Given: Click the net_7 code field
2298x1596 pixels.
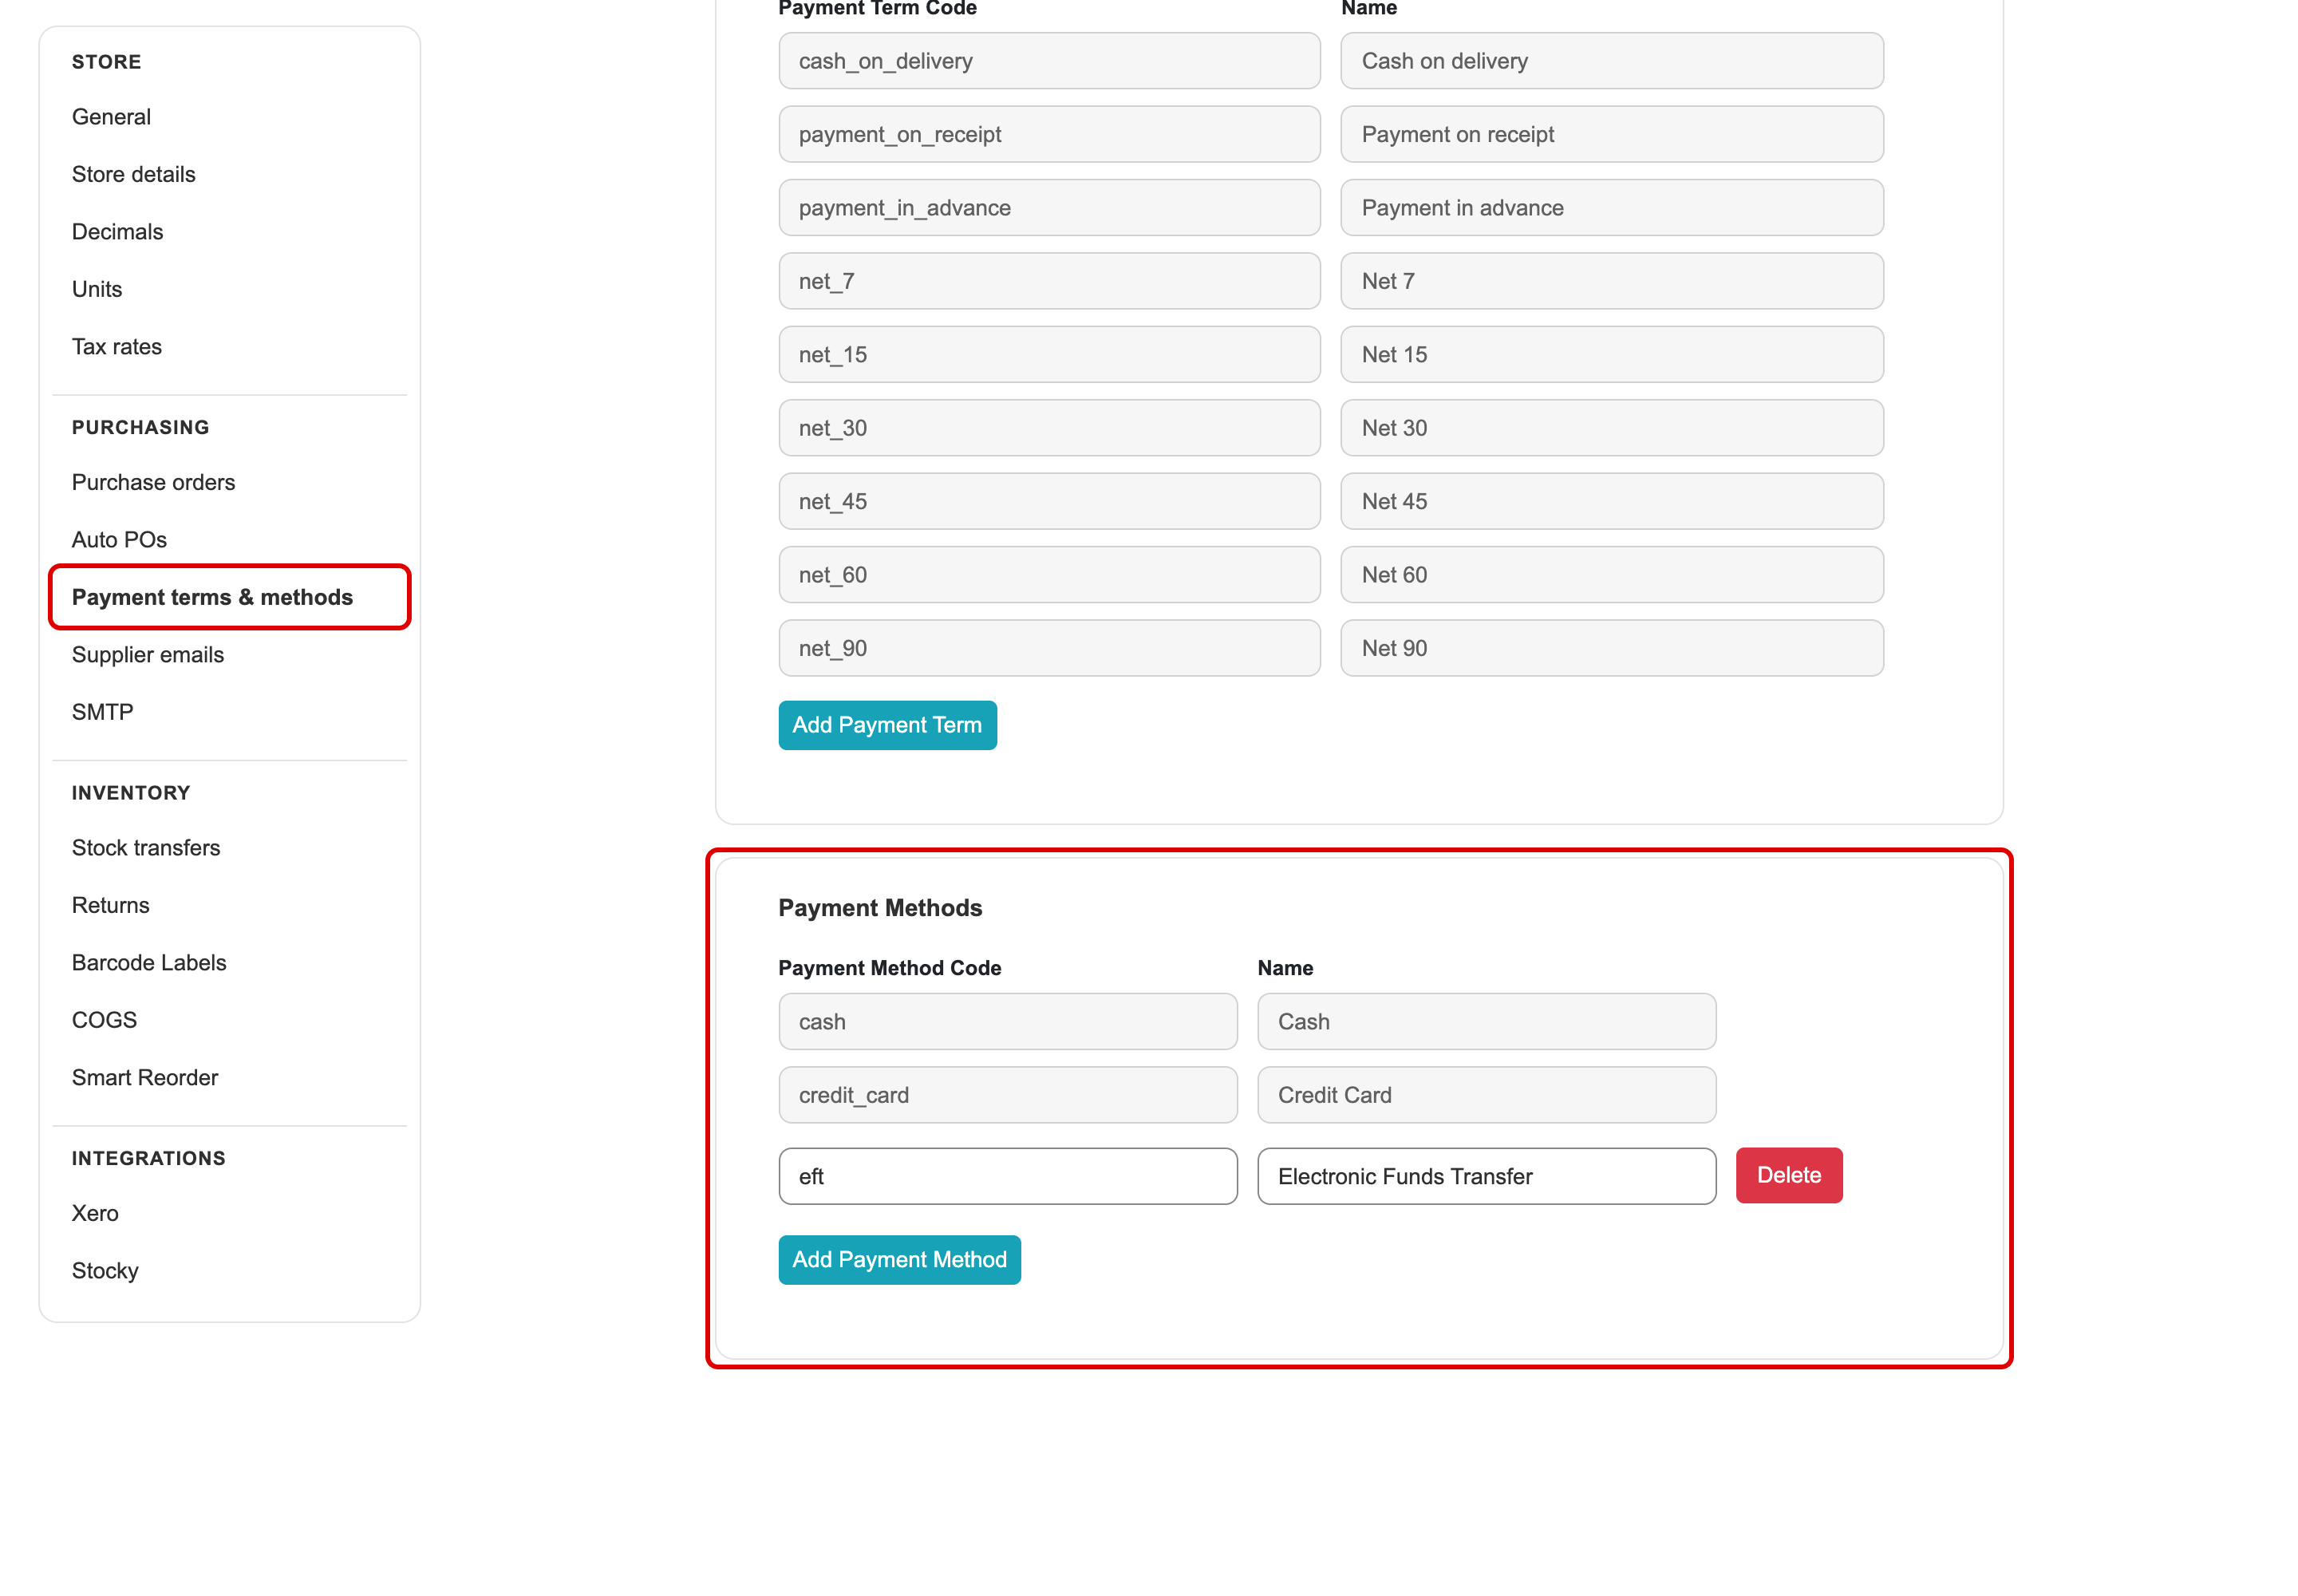Looking at the screenshot, I should (1050, 281).
